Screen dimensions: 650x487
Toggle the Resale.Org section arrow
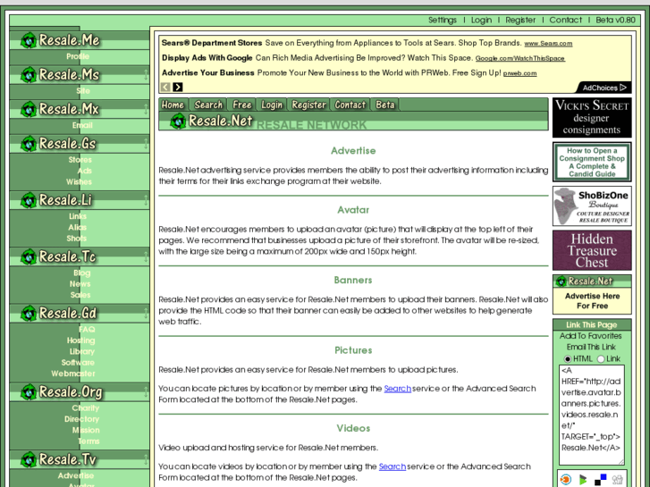(146, 392)
